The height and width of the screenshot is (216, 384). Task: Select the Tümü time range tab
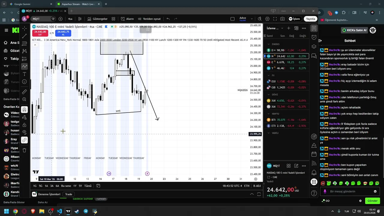tap(88, 186)
